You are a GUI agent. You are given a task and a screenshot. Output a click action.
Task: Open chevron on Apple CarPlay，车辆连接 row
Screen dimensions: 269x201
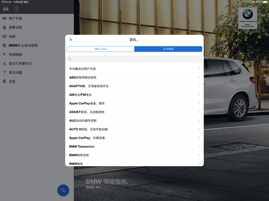(x=199, y=138)
